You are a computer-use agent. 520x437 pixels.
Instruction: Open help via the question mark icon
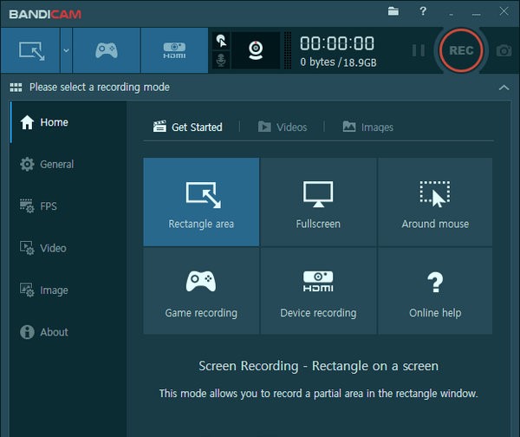(423, 11)
